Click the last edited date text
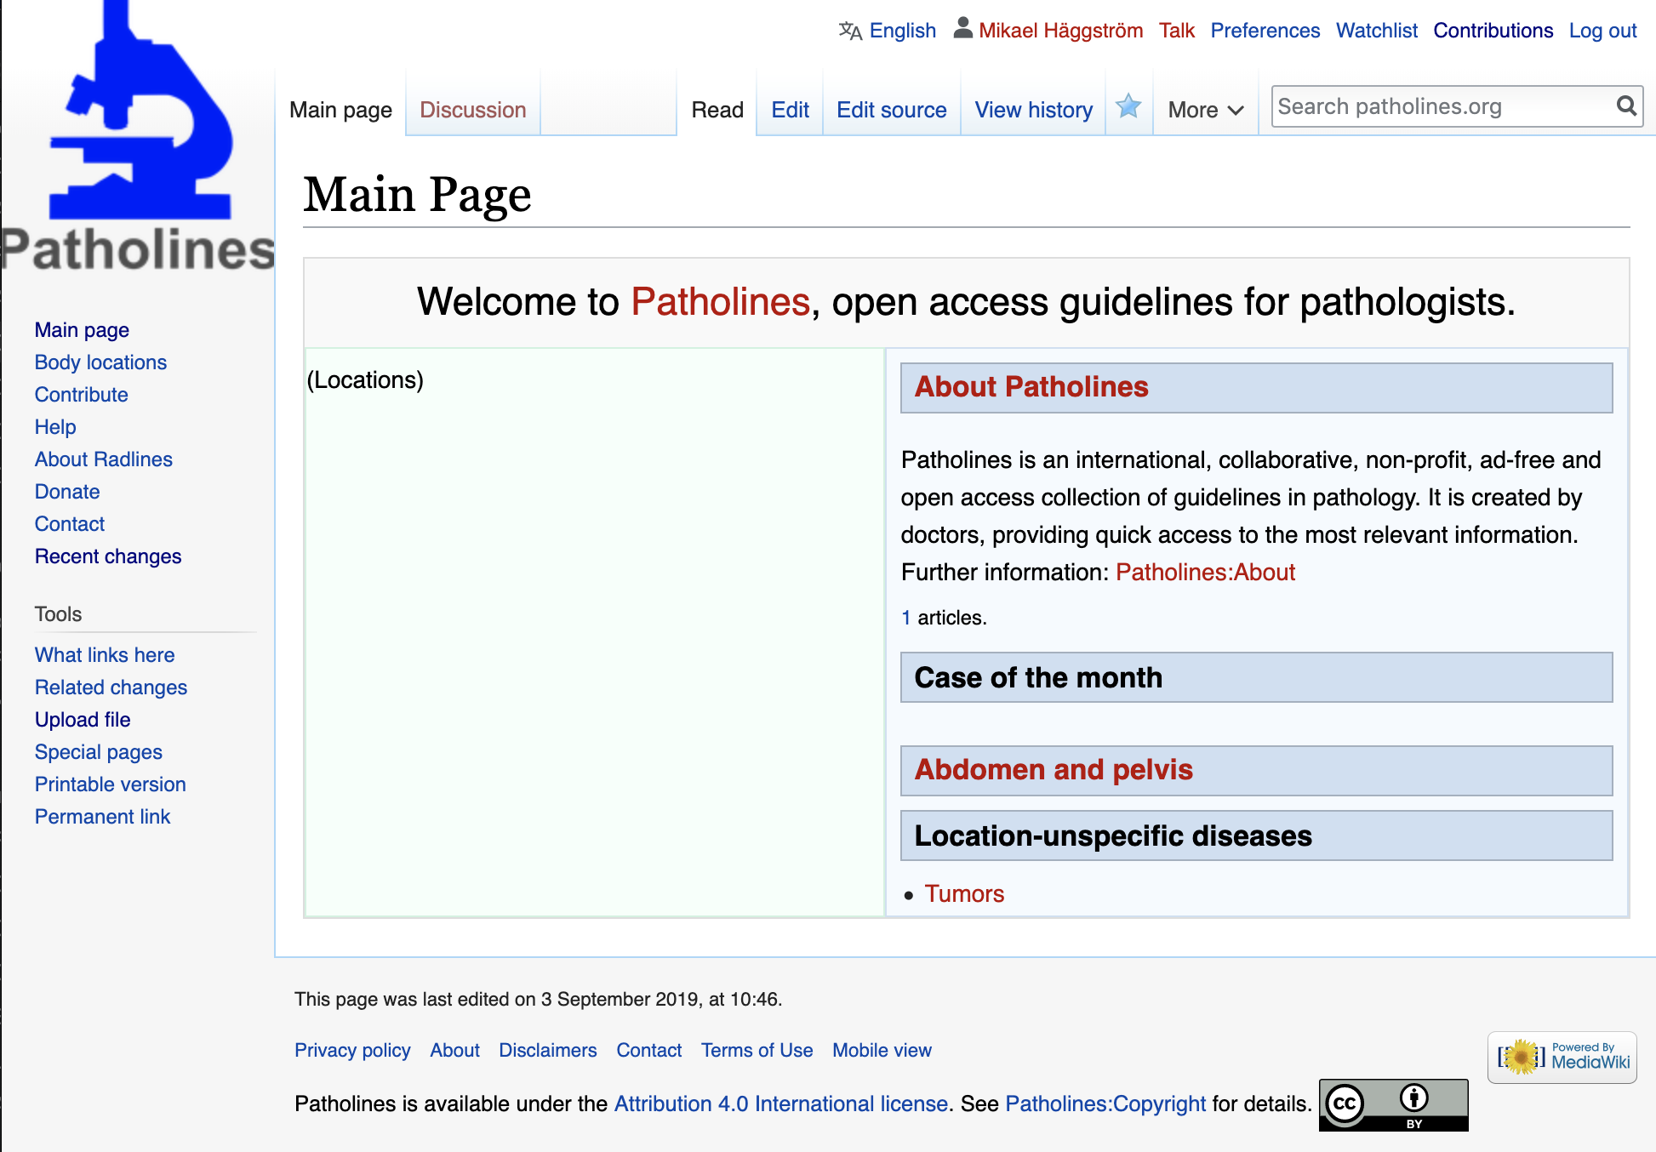This screenshot has width=1656, height=1152. [538, 1000]
